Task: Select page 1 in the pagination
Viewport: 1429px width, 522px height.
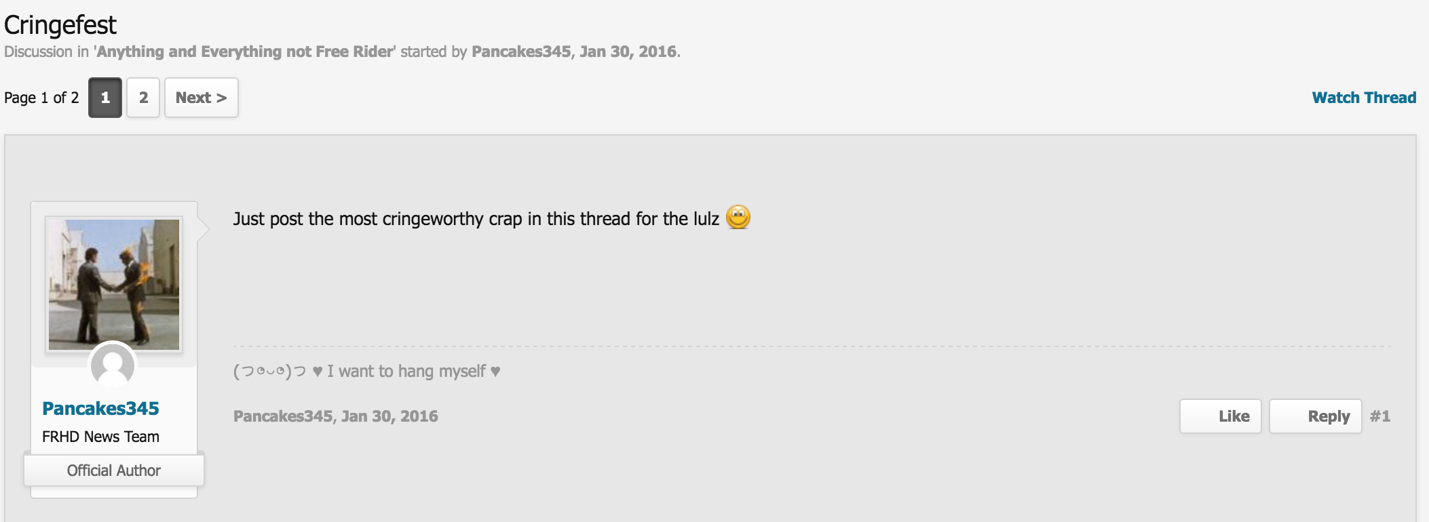Action: [x=105, y=98]
